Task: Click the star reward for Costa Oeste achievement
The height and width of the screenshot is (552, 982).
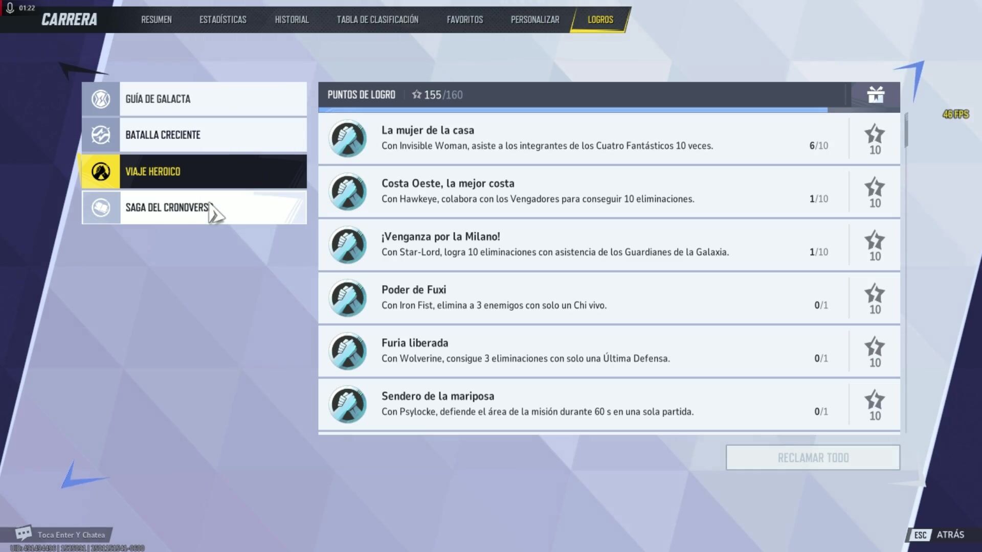Action: (x=875, y=192)
